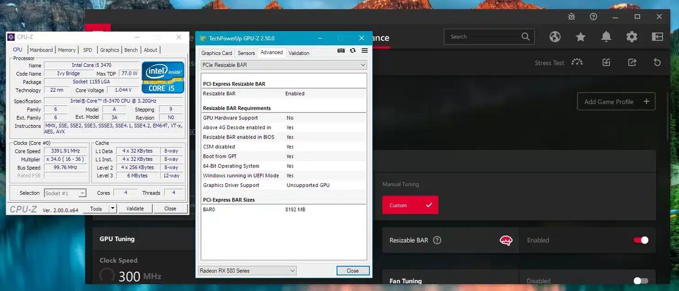Click the Intel Core i5 logo
This screenshot has height=291, width=679.
(x=163, y=77)
